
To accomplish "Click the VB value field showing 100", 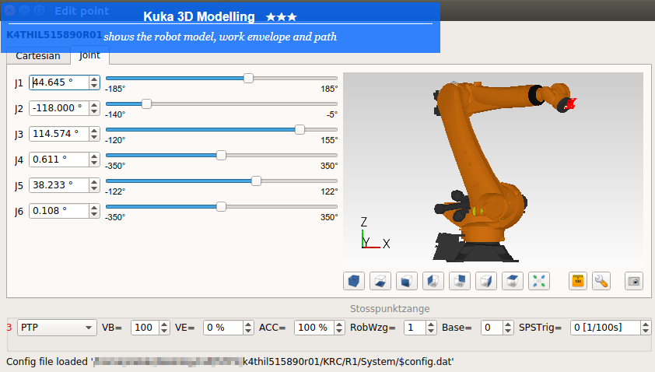I will pyautogui.click(x=145, y=328).
